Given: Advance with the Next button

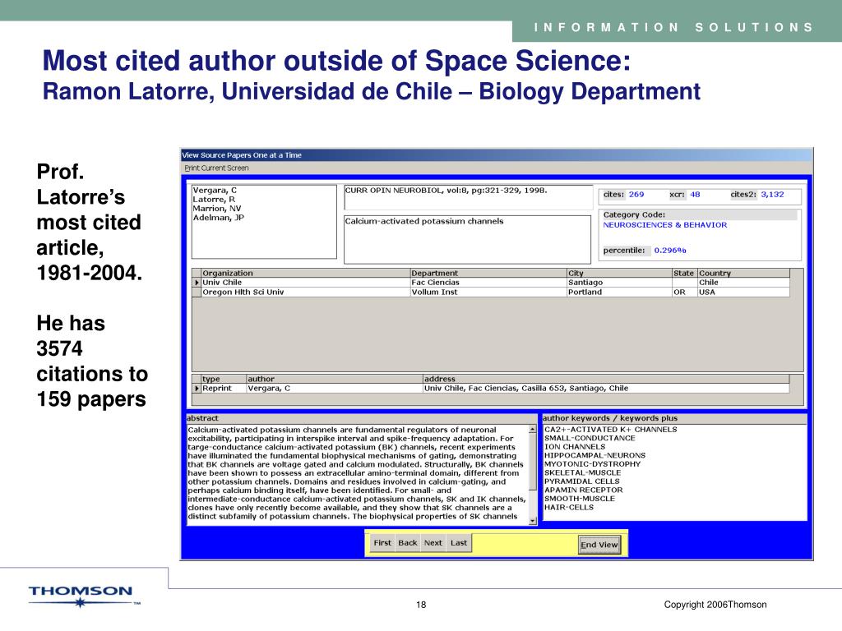Looking at the screenshot, I should click(433, 543).
